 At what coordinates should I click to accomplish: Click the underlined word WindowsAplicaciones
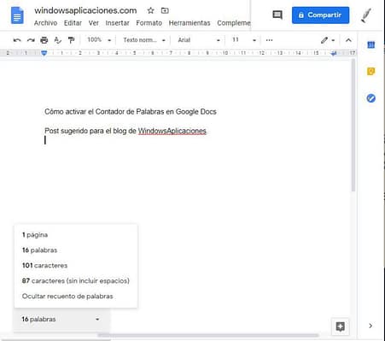(x=172, y=131)
